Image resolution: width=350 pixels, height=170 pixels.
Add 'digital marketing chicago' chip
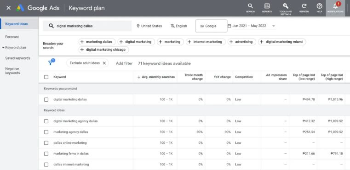click(x=103, y=49)
